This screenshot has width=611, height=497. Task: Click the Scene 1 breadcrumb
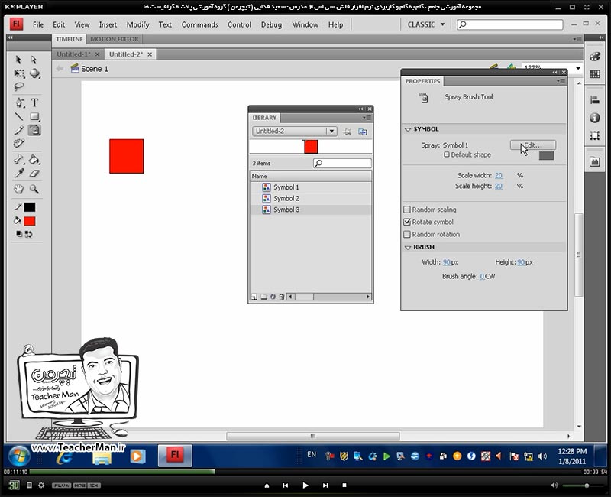[x=94, y=69]
